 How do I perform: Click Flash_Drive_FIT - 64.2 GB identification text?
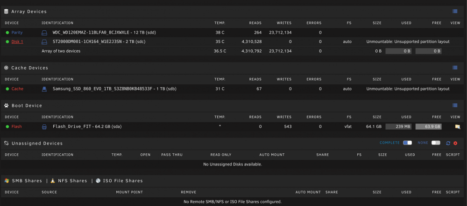coord(87,127)
